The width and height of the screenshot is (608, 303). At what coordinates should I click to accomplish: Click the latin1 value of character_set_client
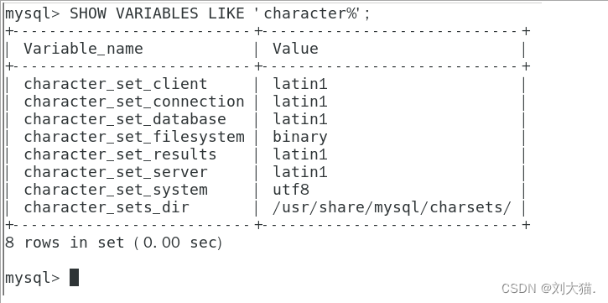click(299, 84)
